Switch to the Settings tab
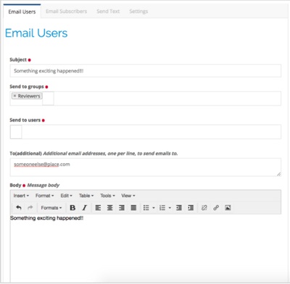This screenshot has height=284, width=290. pyautogui.click(x=138, y=12)
